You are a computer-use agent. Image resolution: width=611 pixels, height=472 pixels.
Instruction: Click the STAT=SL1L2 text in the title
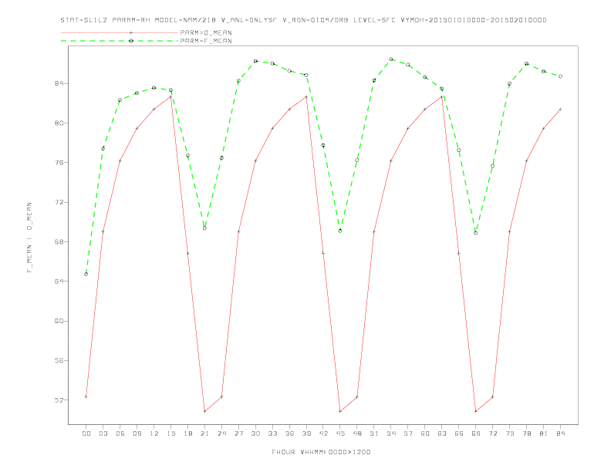tap(84, 20)
